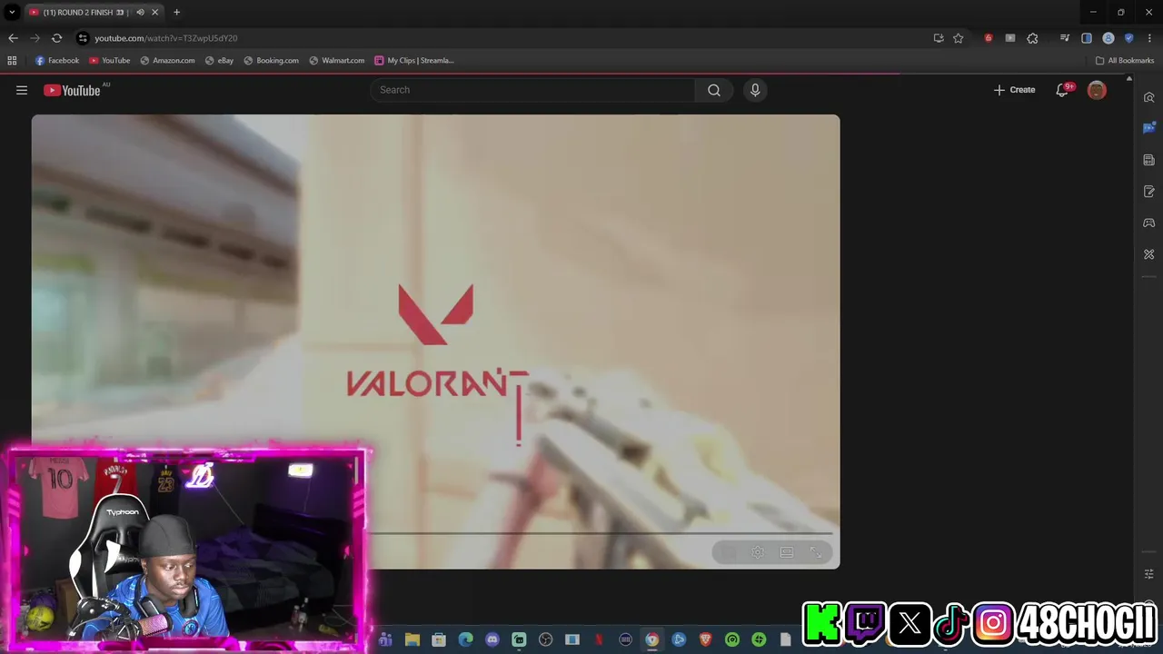Open the browser three-dot menu
This screenshot has width=1163, height=654.
pos(1149,38)
